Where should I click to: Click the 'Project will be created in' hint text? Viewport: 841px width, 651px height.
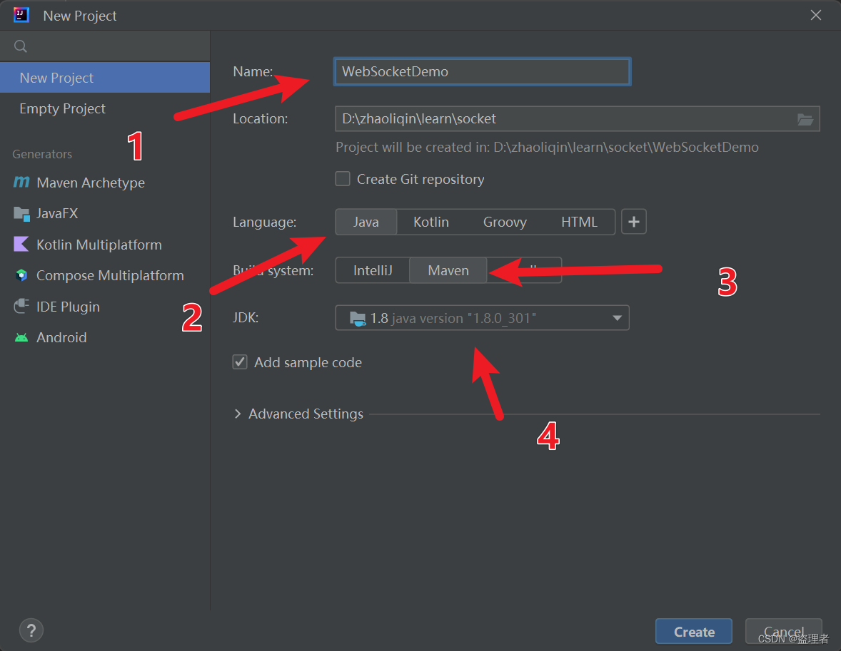point(547,148)
